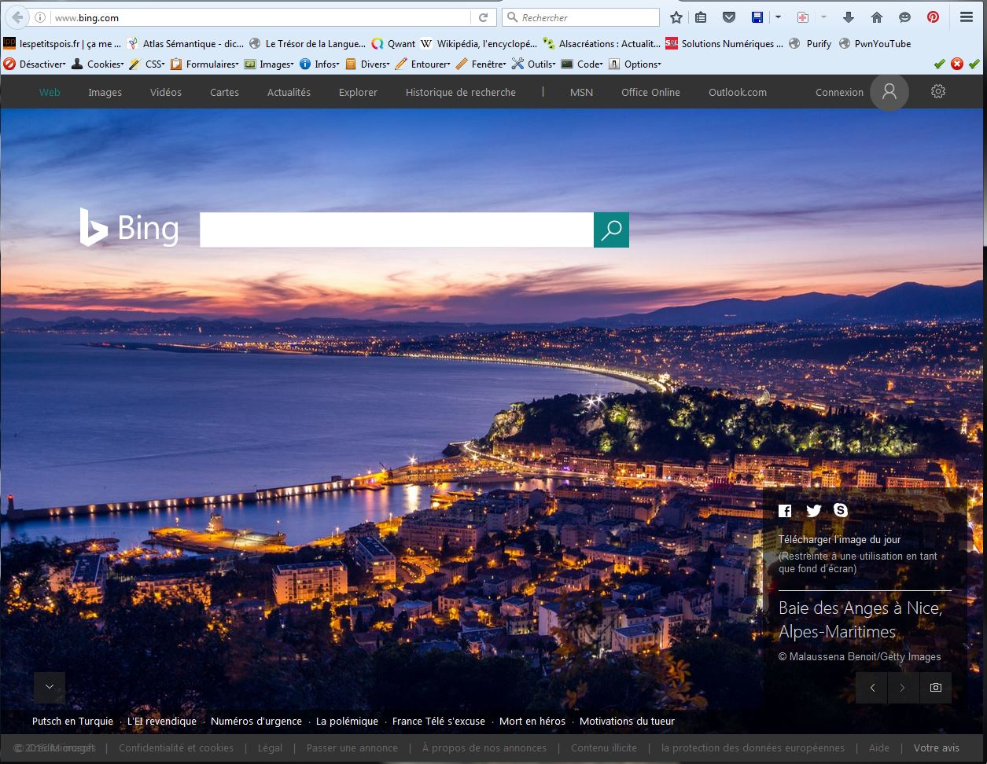987x764 pixels.
Task: Click the Pocket toolbar icon
Action: click(728, 17)
